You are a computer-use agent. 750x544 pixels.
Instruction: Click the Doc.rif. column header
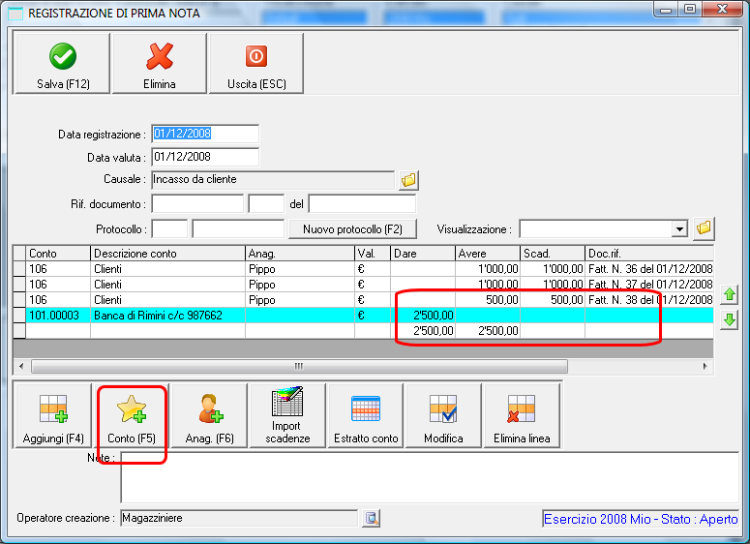[x=649, y=253]
